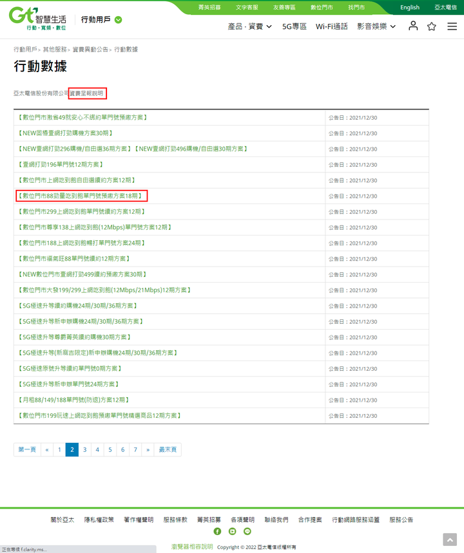This screenshot has width=464, height=553.
Task: Click the 其他服務 breadcrumb link
Action: pos(55,50)
